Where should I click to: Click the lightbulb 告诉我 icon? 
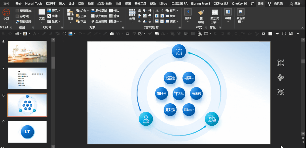(269, 3)
